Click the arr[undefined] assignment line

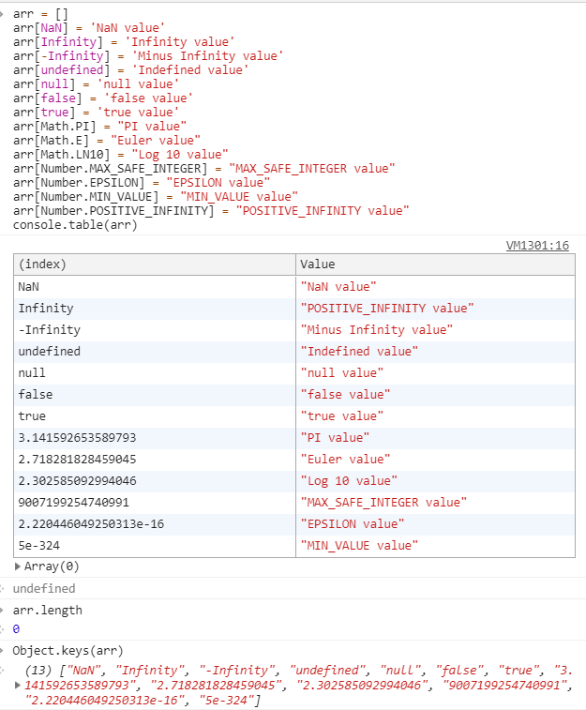(x=130, y=70)
